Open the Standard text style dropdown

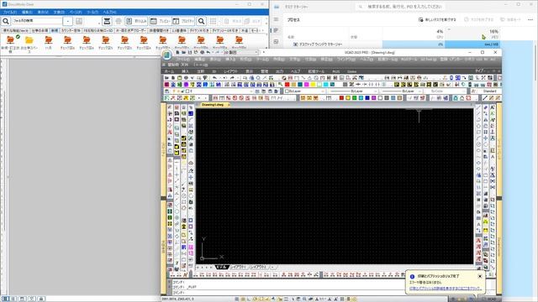(x=489, y=91)
